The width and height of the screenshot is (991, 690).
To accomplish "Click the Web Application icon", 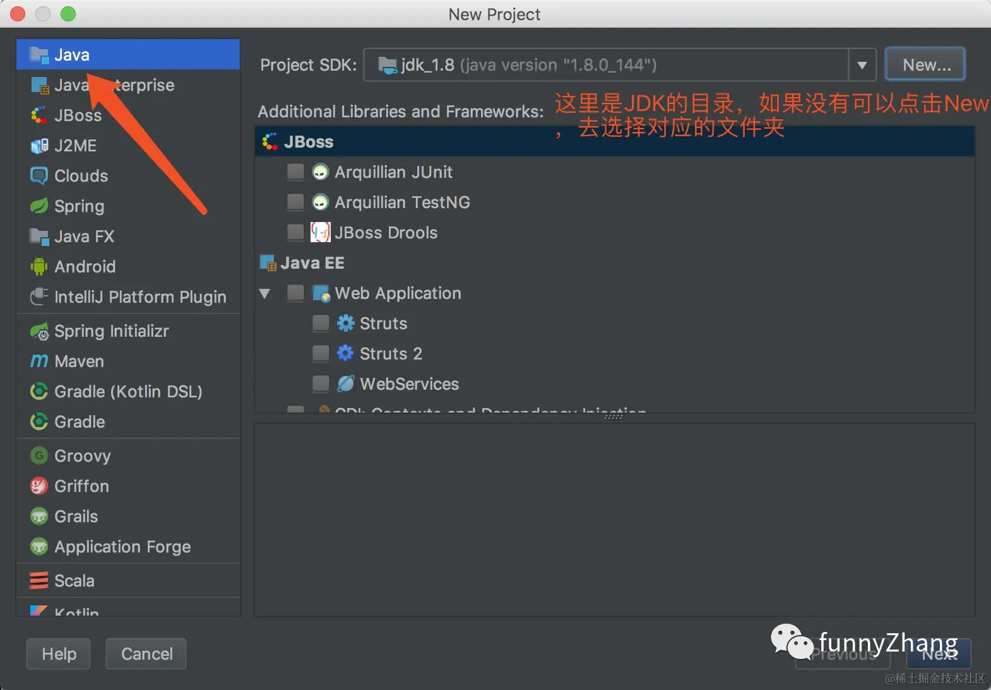I will coord(321,293).
